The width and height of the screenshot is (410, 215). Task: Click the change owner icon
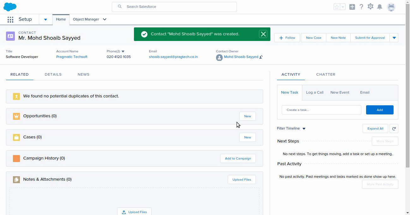click(261, 57)
